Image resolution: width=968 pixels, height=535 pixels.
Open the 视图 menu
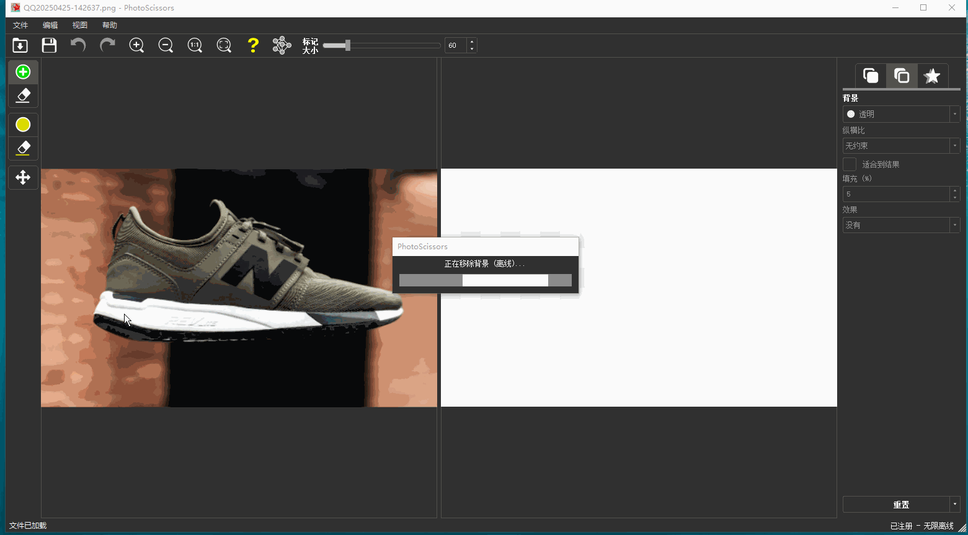(x=80, y=25)
